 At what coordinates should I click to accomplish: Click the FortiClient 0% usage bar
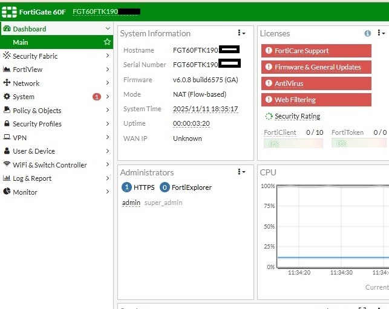(293, 143)
